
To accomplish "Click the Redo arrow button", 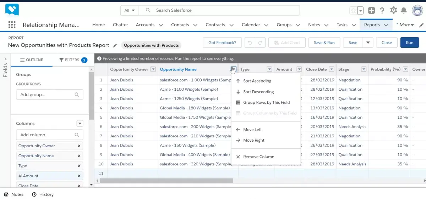I will click(260, 42).
